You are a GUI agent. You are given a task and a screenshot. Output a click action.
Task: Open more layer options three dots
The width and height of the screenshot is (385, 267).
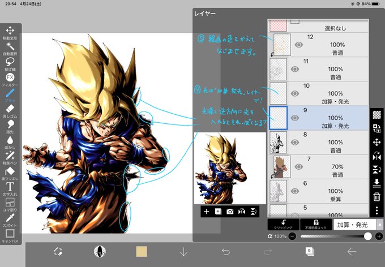click(377, 210)
